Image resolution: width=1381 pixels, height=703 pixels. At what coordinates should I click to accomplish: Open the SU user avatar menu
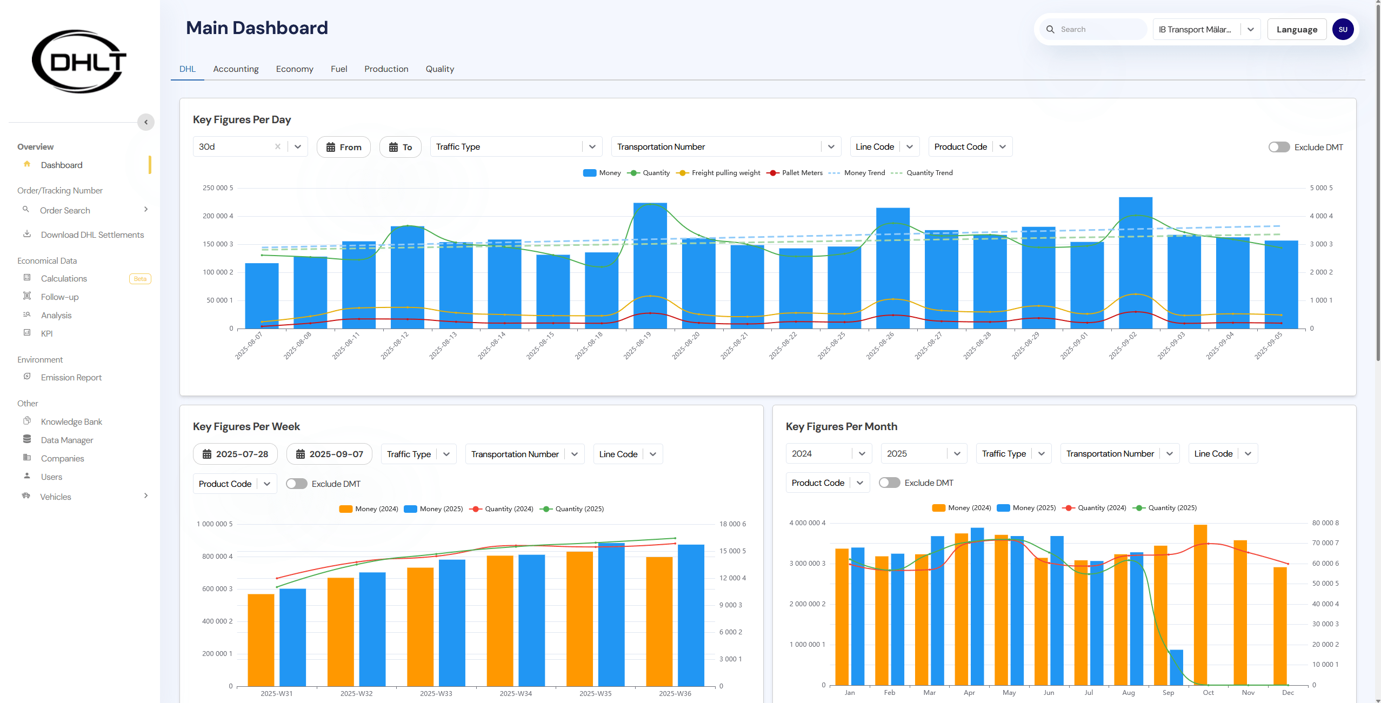click(x=1343, y=29)
